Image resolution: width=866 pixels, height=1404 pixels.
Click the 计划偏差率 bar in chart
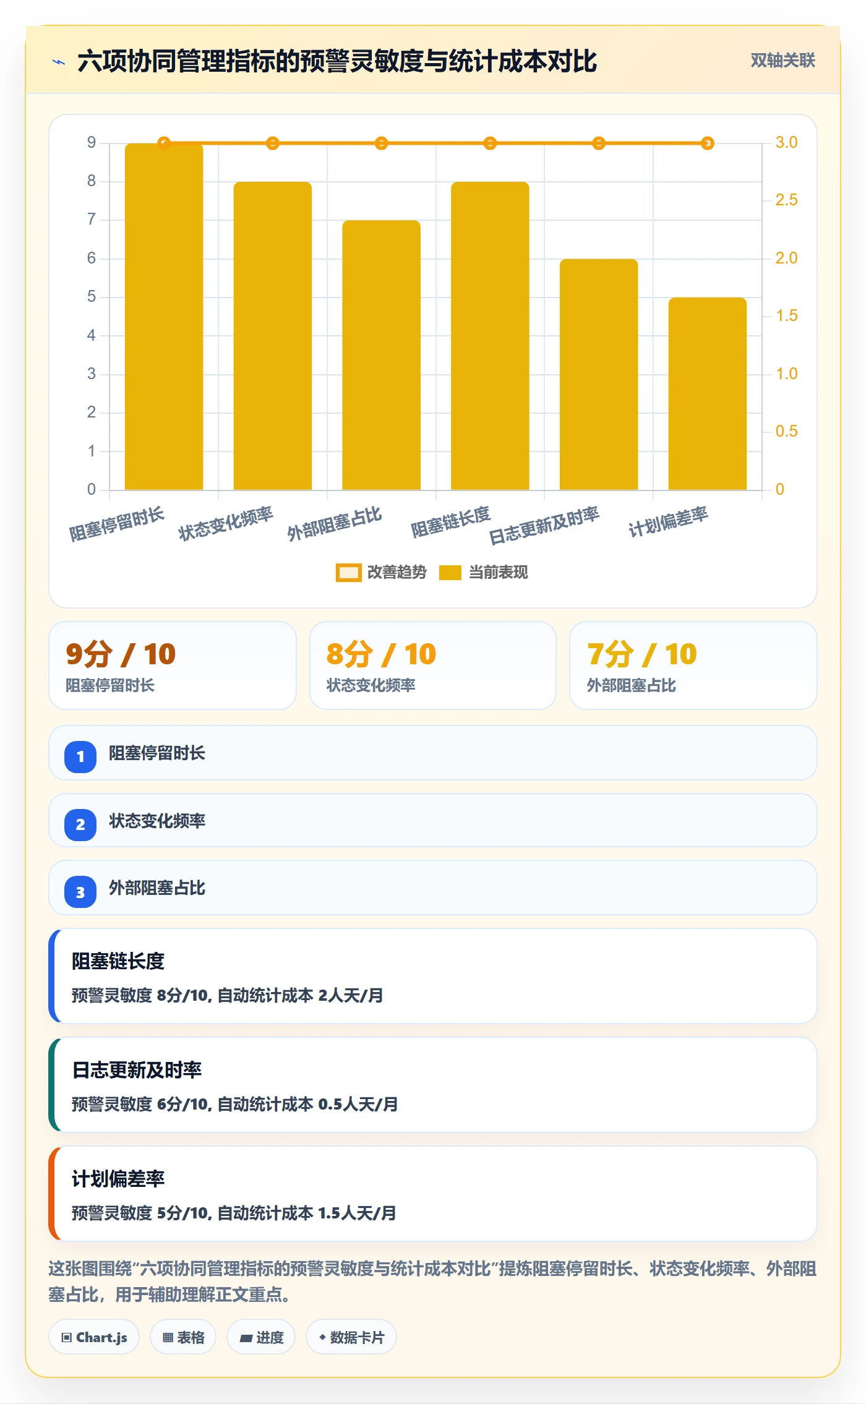point(708,393)
